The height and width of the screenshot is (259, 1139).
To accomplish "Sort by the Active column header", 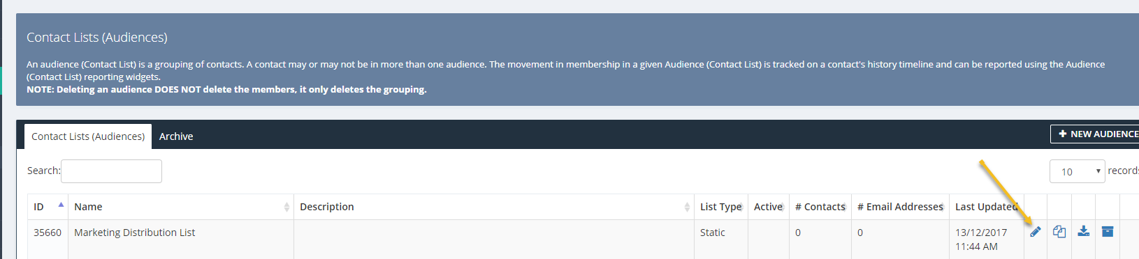I will coord(769,207).
